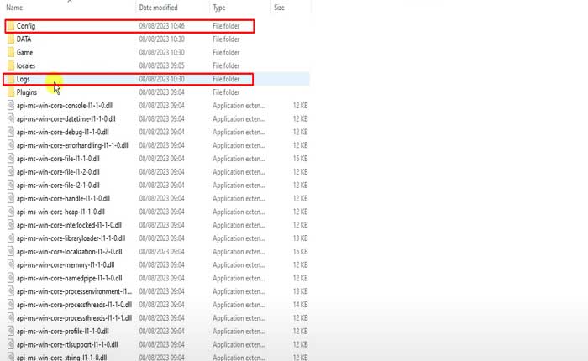Select api-ms-win-core-string-l1-1-0.dll file
The height and width of the screenshot is (361, 588).
point(61,357)
